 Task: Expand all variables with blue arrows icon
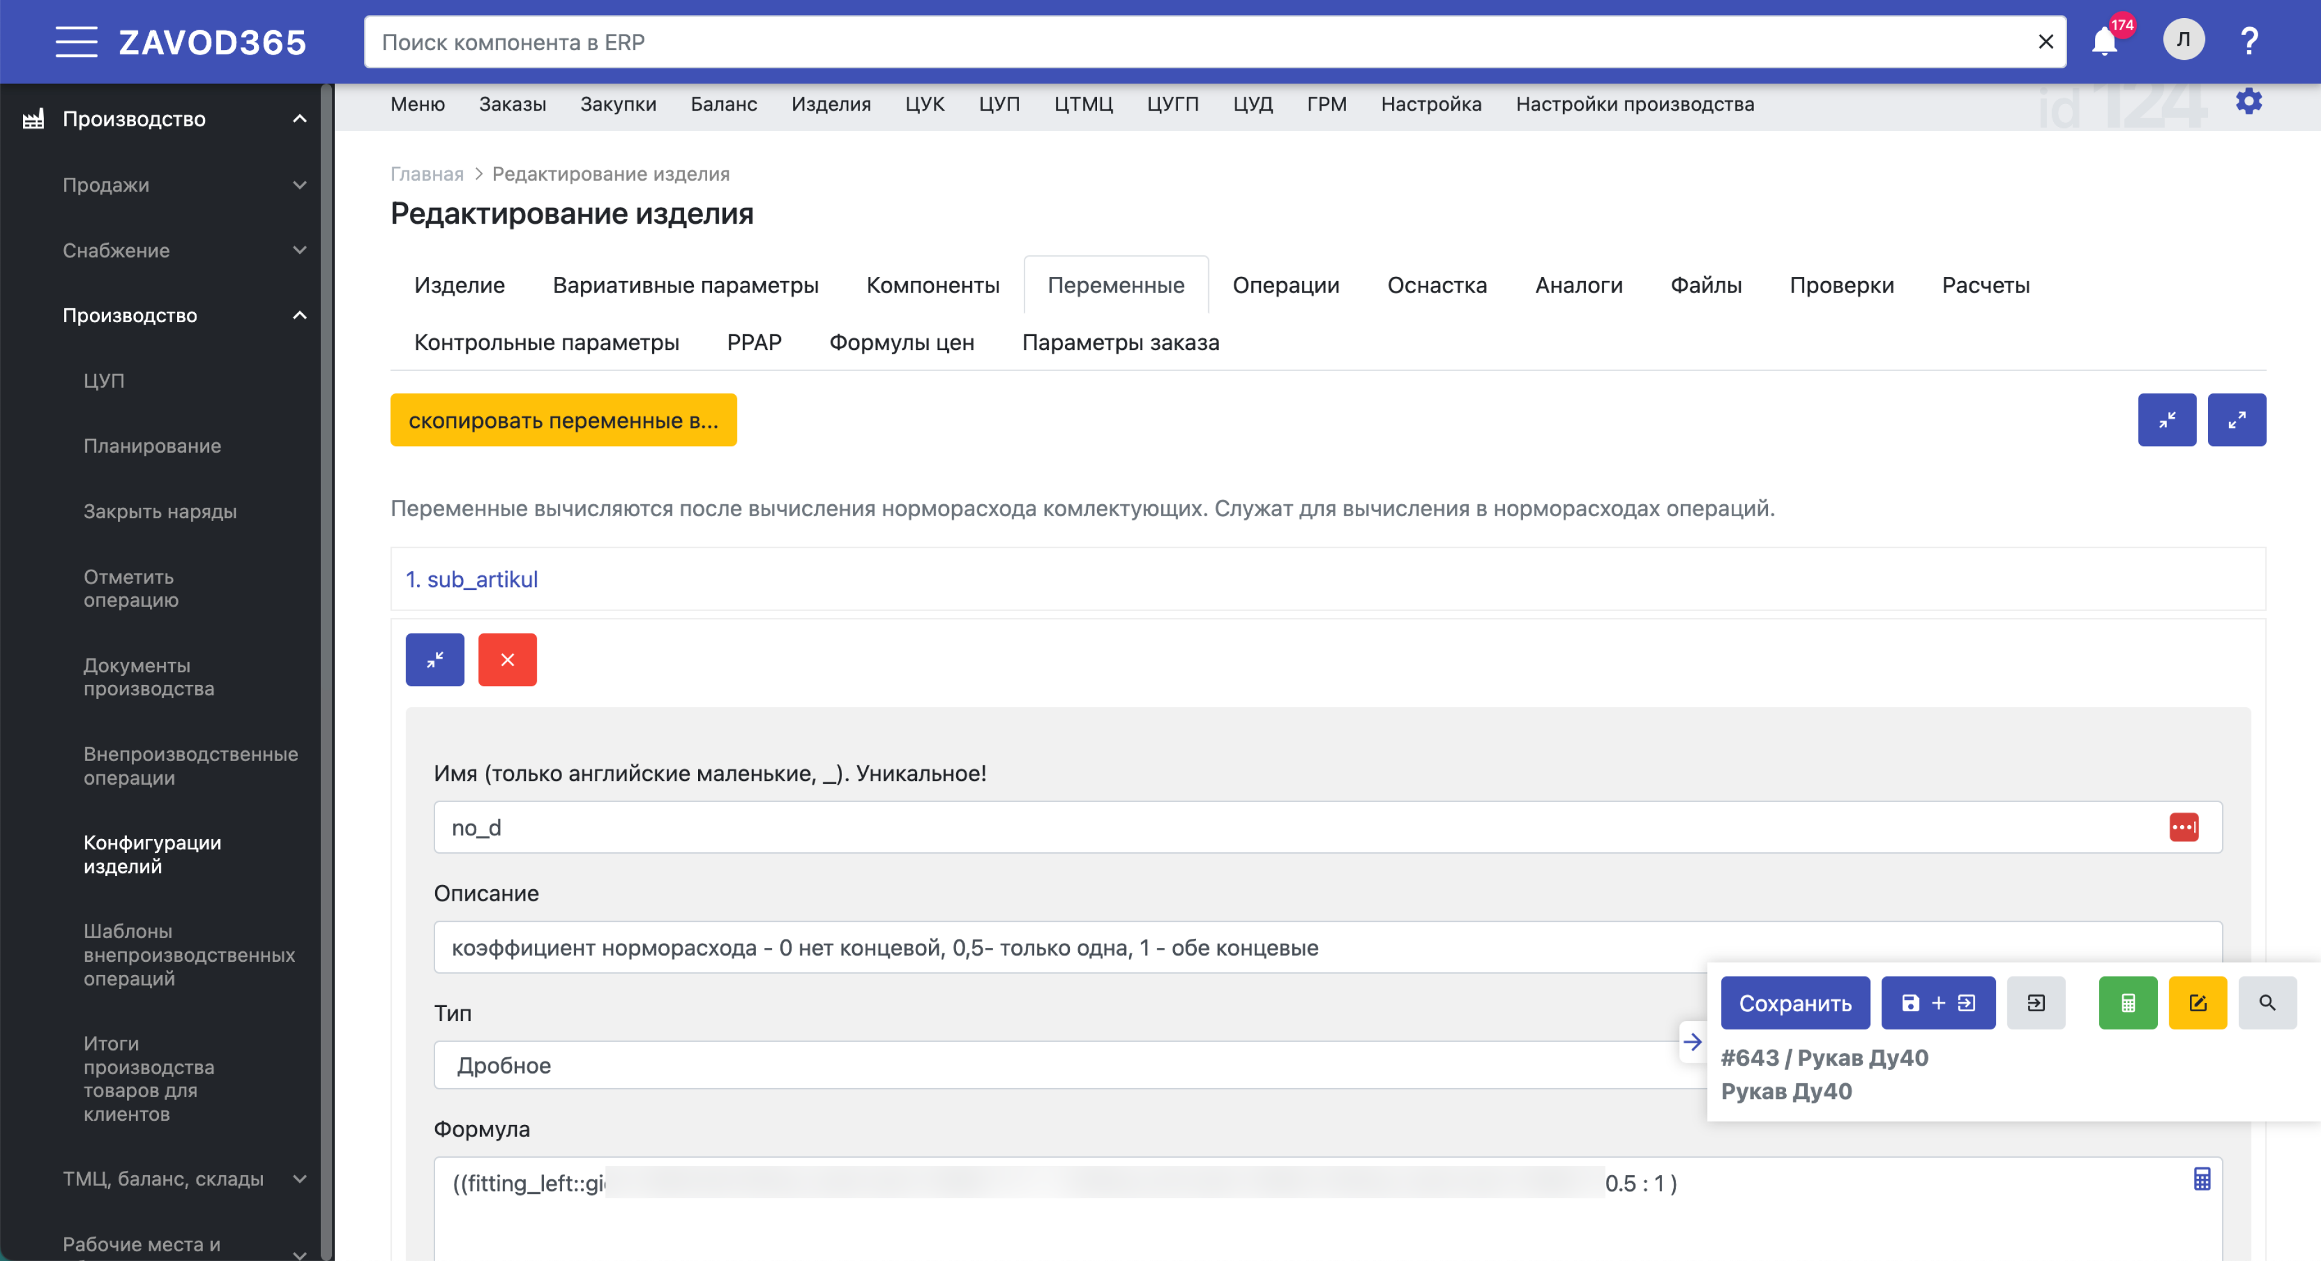coord(2236,420)
